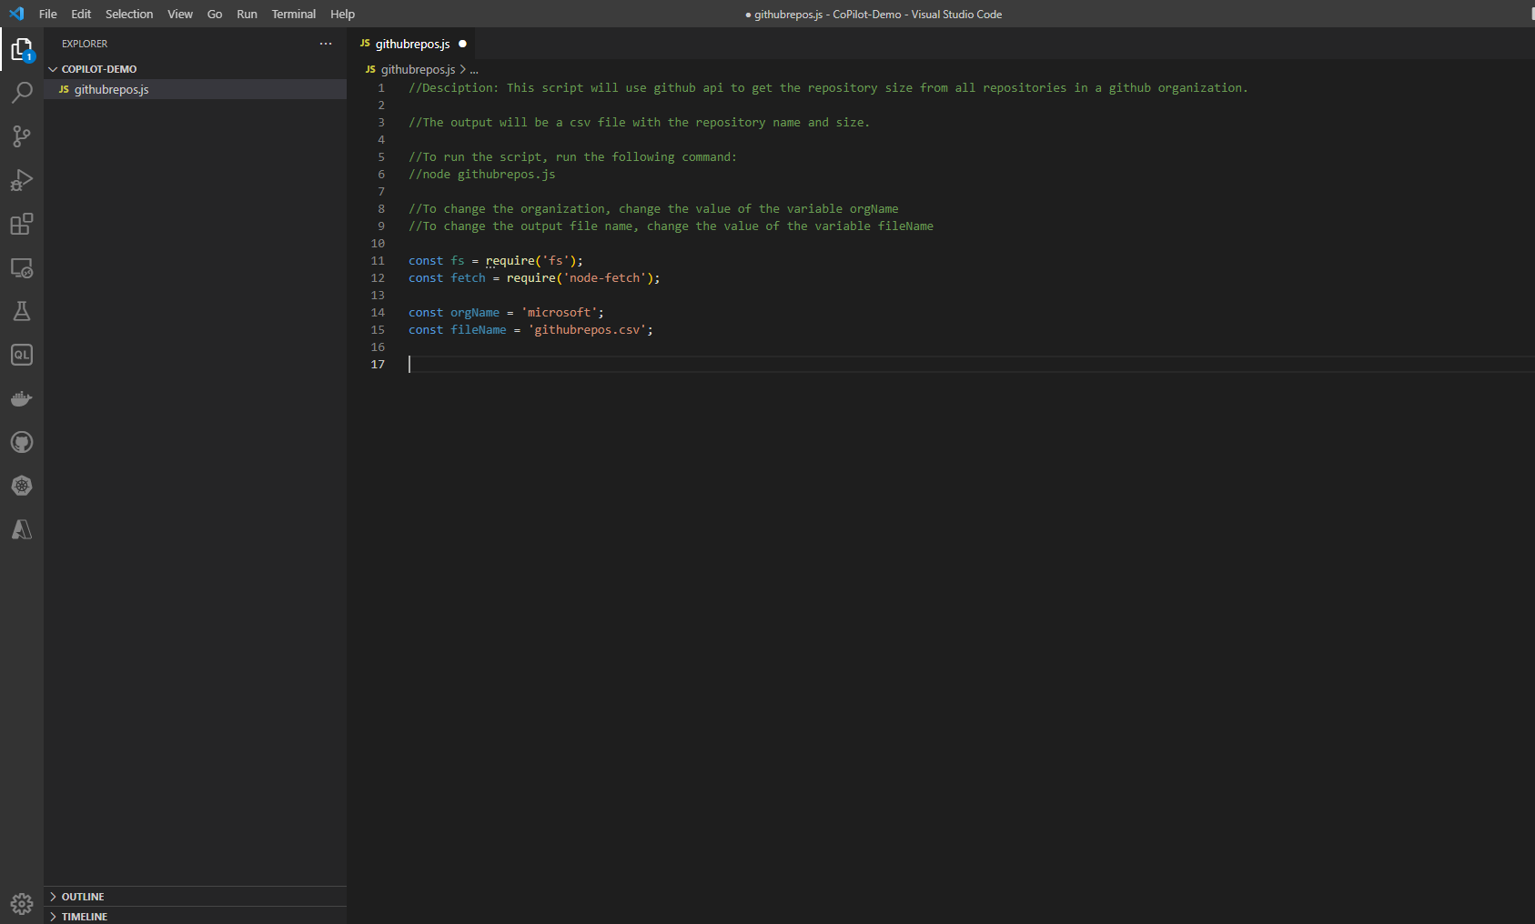This screenshot has height=924, width=1535.
Task: Open the CodeQL extension icon
Action: (22, 355)
